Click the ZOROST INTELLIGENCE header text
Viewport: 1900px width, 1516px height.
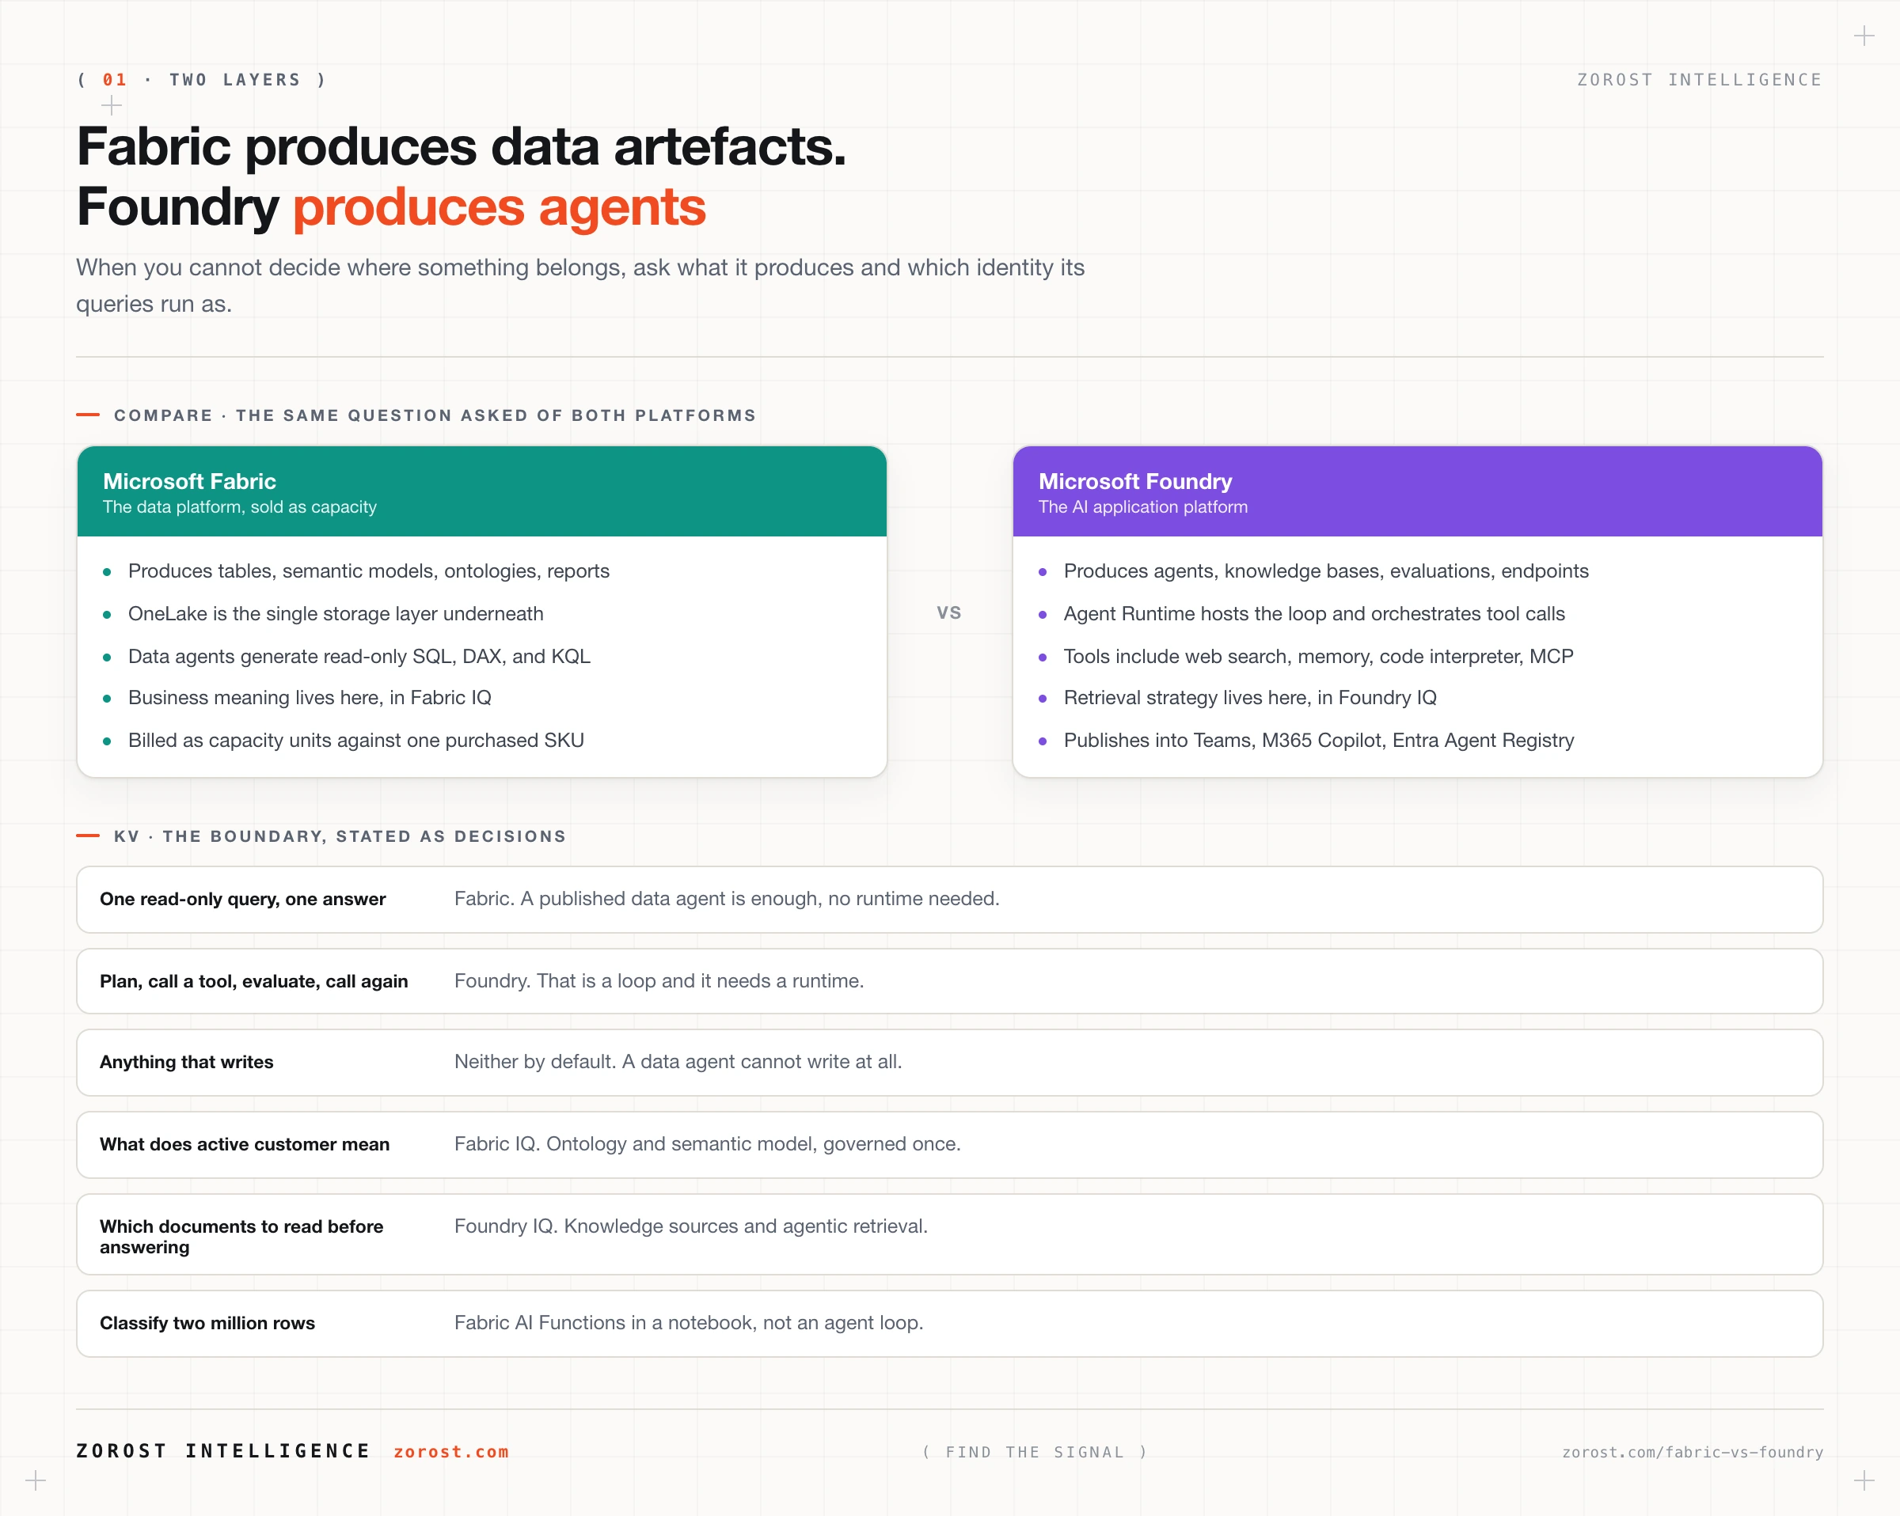1699,80
